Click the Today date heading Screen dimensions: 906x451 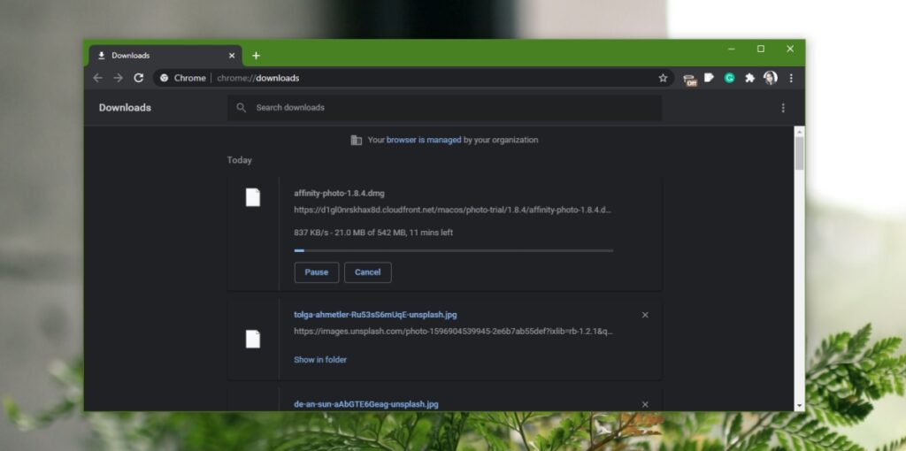click(239, 160)
